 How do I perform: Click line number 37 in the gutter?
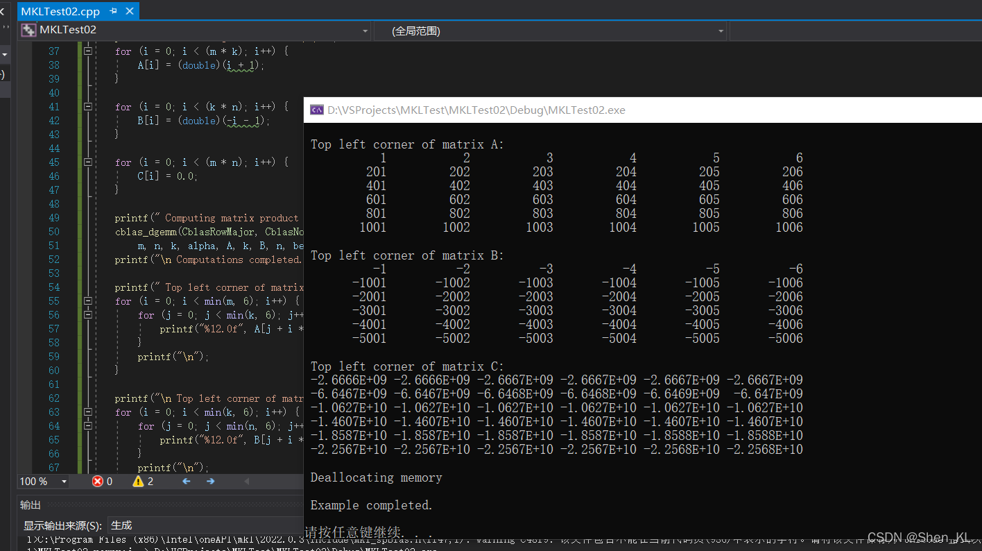[53, 51]
